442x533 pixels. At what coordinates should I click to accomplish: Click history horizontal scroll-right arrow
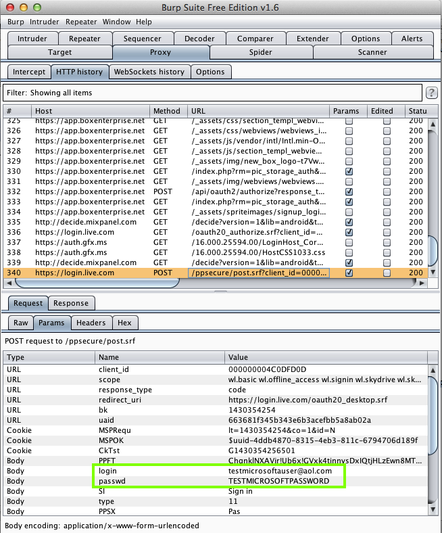pyautogui.click(x=422, y=283)
